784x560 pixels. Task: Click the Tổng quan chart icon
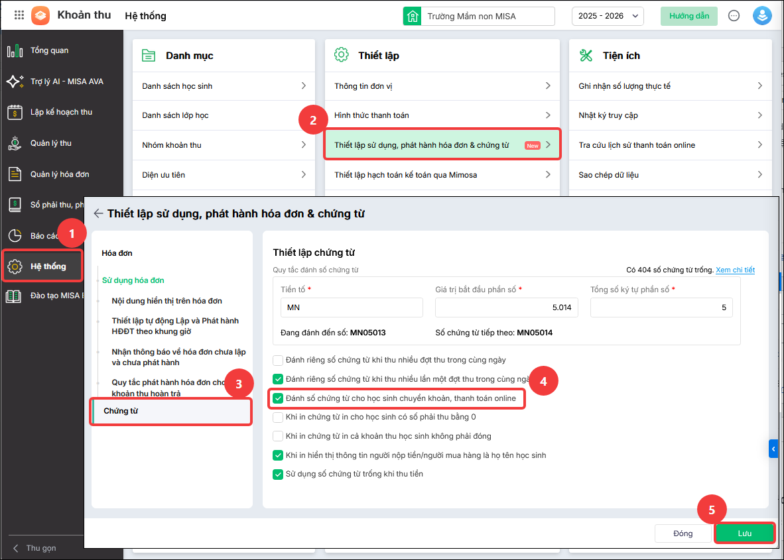point(15,50)
